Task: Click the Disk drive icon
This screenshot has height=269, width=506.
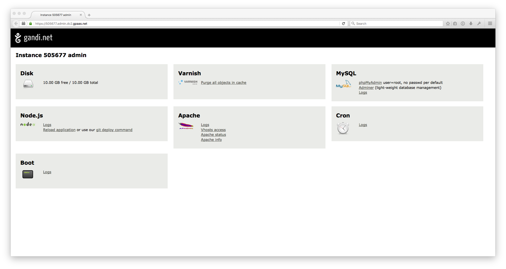Action: (x=28, y=84)
